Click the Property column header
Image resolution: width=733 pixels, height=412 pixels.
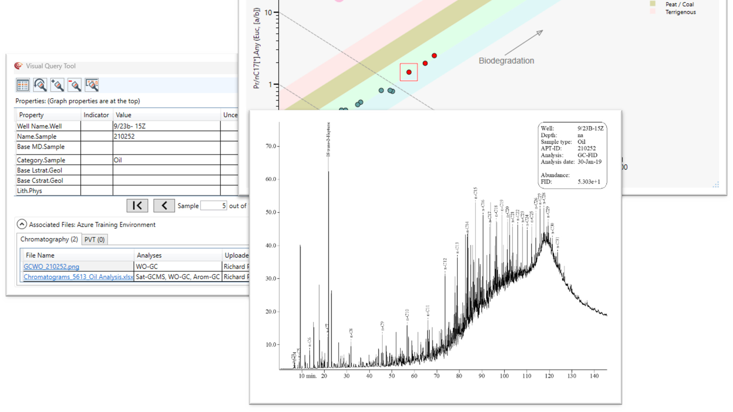click(x=48, y=115)
